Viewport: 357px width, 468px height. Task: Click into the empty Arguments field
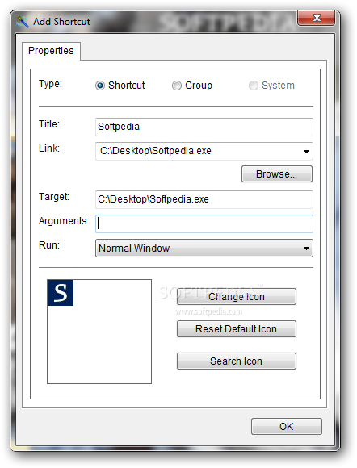click(204, 224)
